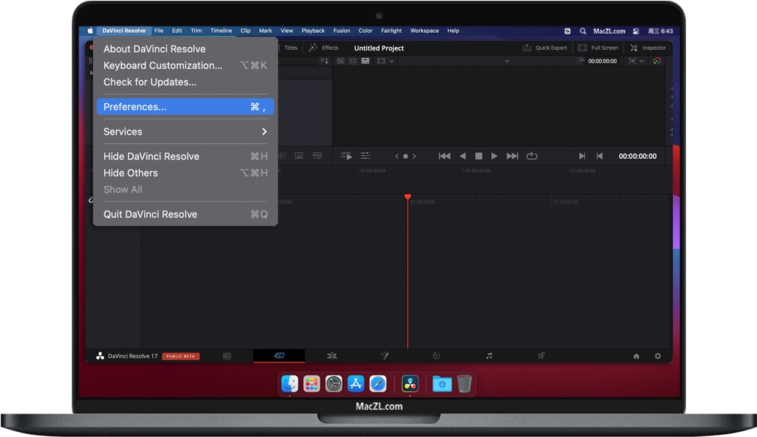Toggle loop playback
Viewport: 757px width, 437px height.
pyautogui.click(x=532, y=156)
